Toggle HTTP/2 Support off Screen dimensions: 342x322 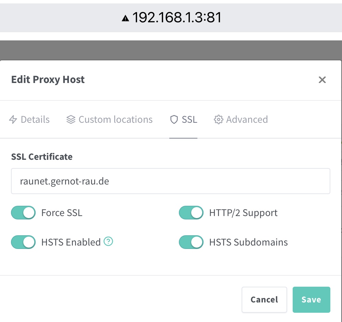point(191,213)
